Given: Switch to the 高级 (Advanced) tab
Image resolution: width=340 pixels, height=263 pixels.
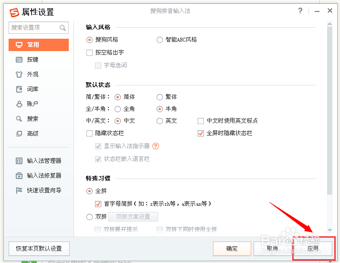Looking at the screenshot, I should 32,134.
